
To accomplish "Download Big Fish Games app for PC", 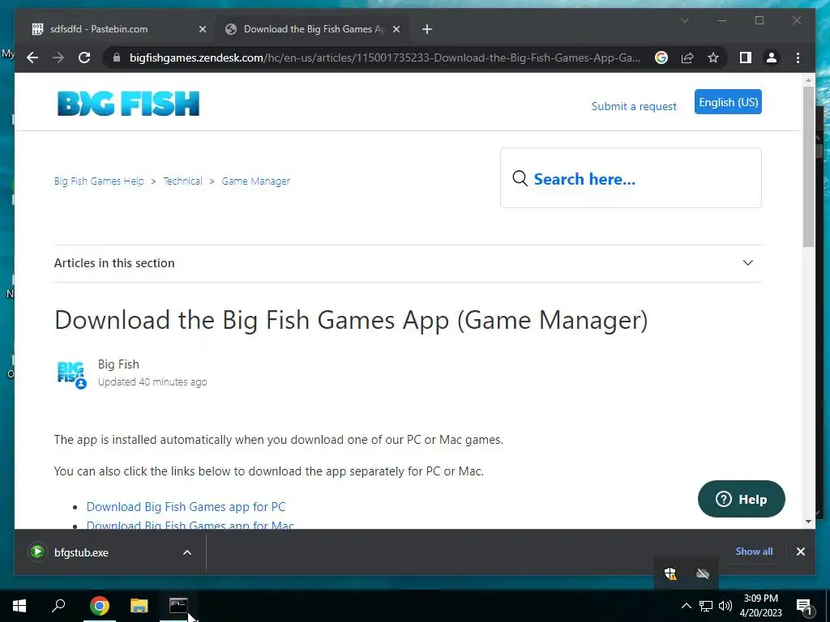I will click(186, 507).
